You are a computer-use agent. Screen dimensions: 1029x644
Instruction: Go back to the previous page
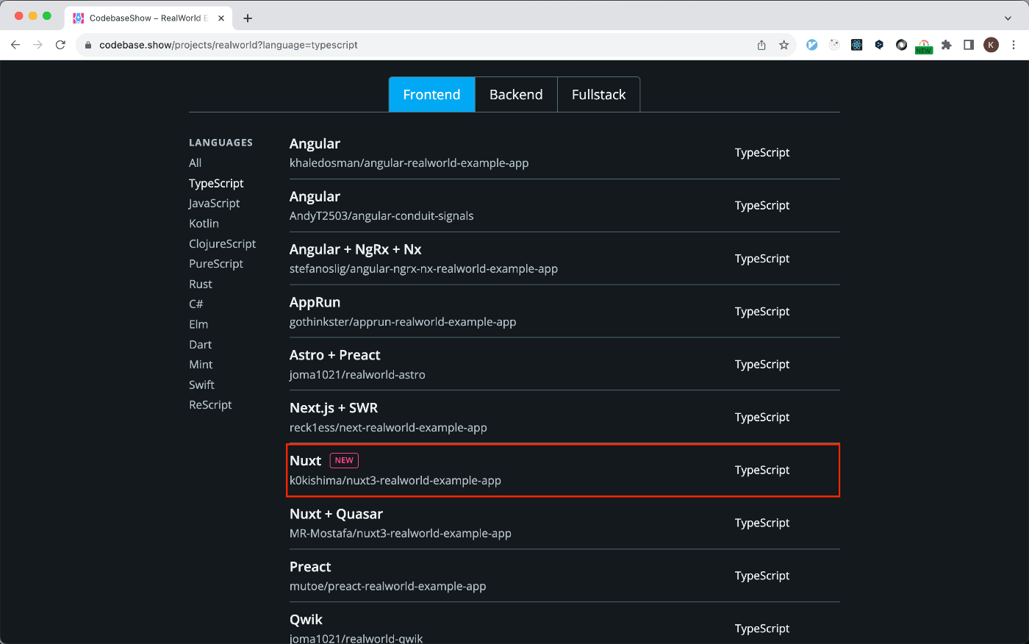point(15,45)
